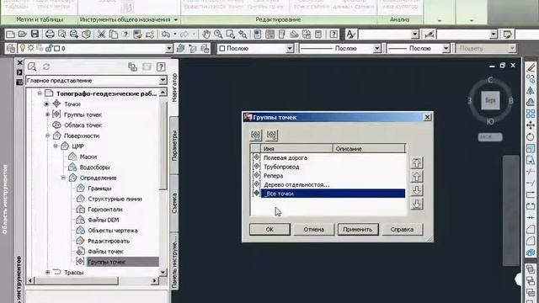Viewport: 539px width, 303px height.
Task: Click the Make Object's Layer Current icon
Action: coord(180,49)
